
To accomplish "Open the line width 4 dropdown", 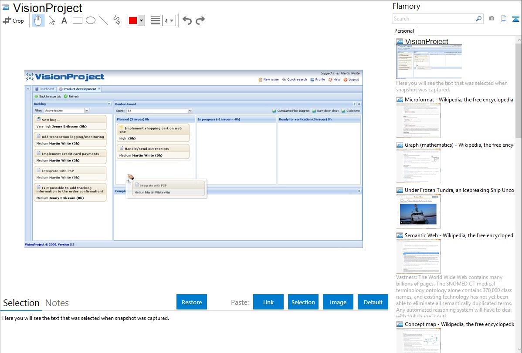I will pyautogui.click(x=169, y=20).
